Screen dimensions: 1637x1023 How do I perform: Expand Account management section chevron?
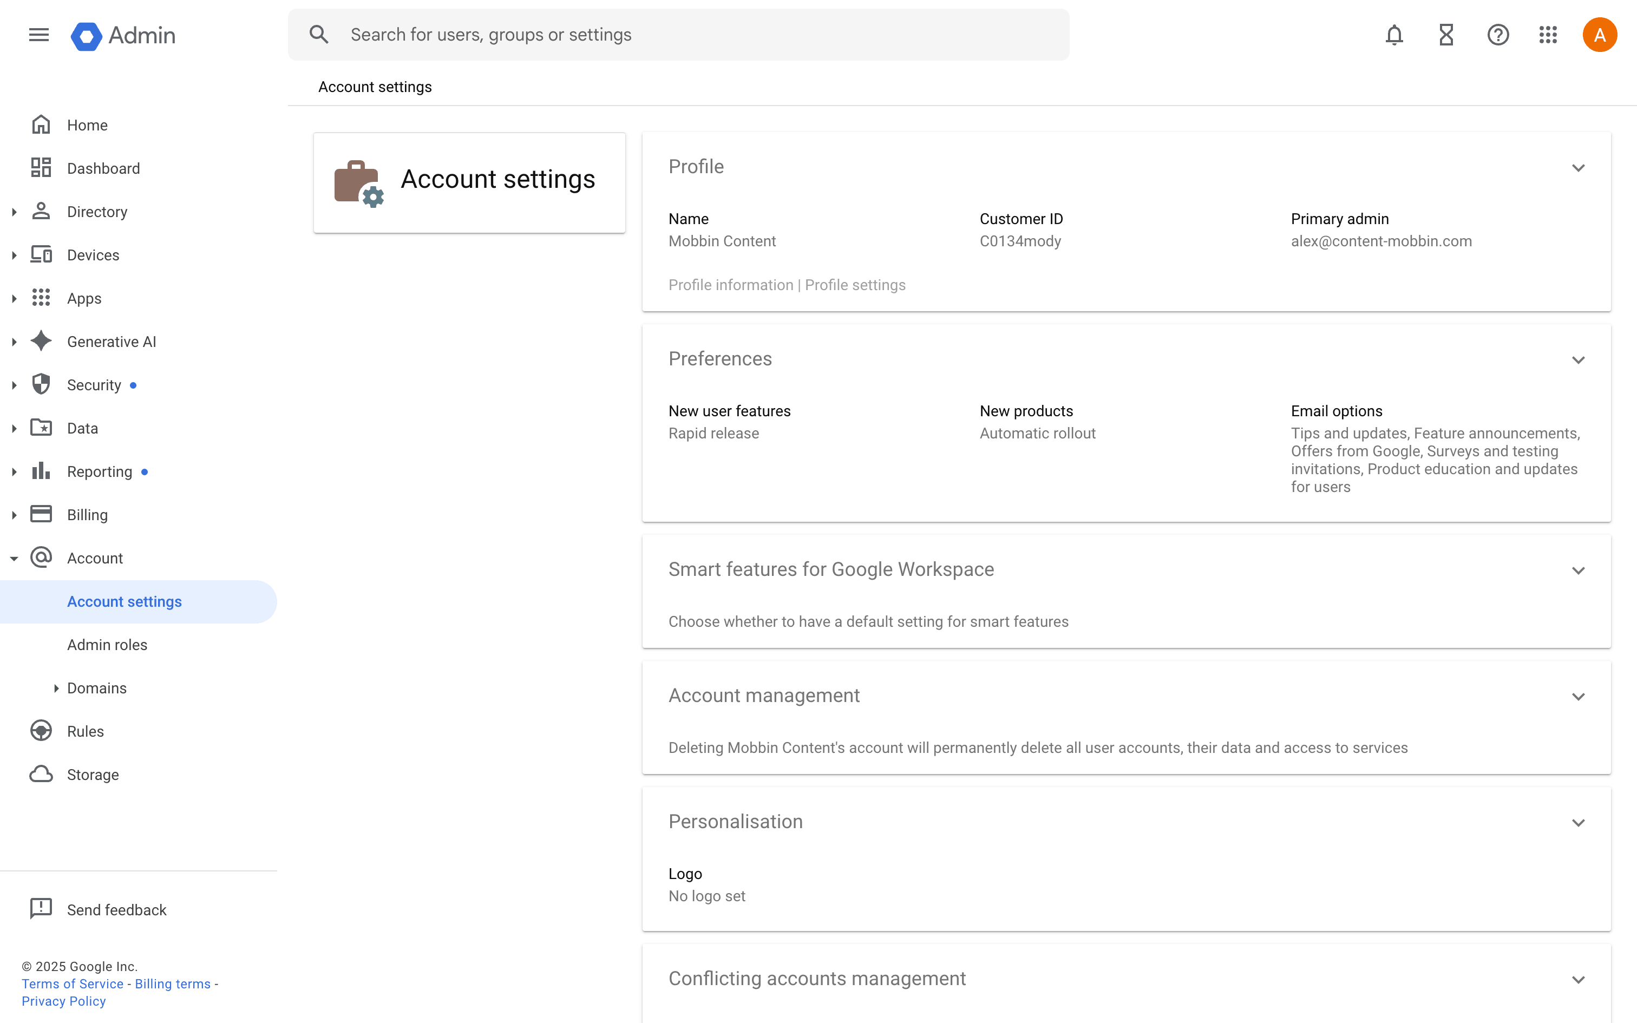[1578, 697]
